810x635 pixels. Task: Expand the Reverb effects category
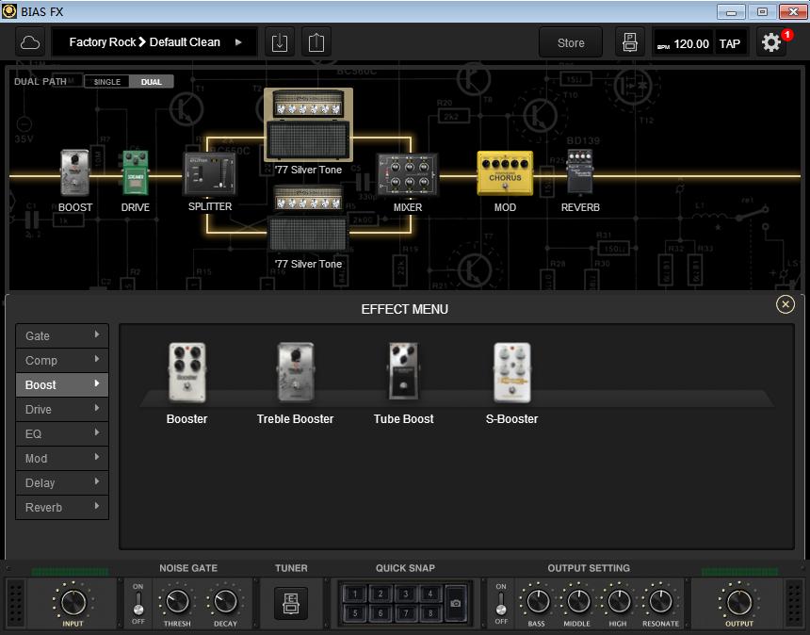coord(61,507)
